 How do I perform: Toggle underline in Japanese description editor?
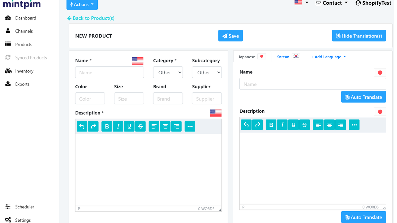pos(293,125)
